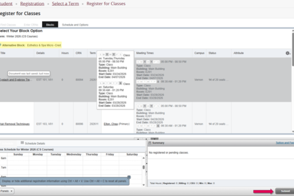294x196 pixels.
Task: Open the Hair Removal Techniques course link
Action: [x=15, y=124]
